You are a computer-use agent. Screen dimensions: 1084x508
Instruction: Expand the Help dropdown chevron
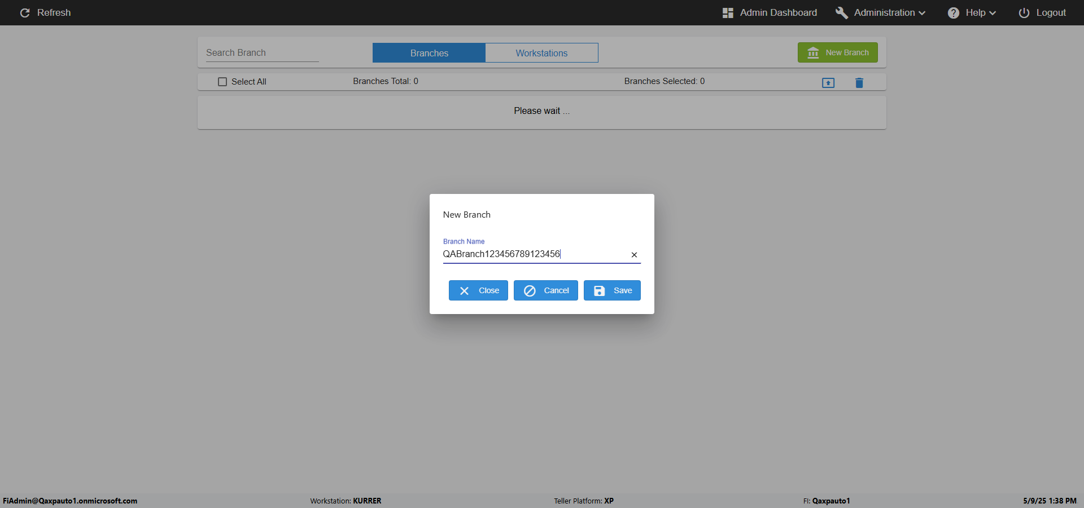pos(993,13)
